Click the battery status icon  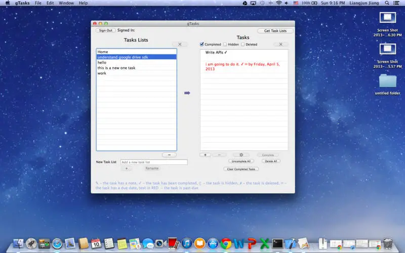coord(314,3)
